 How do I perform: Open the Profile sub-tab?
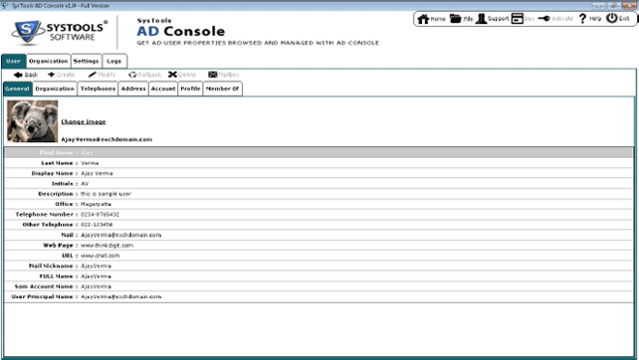tap(190, 89)
